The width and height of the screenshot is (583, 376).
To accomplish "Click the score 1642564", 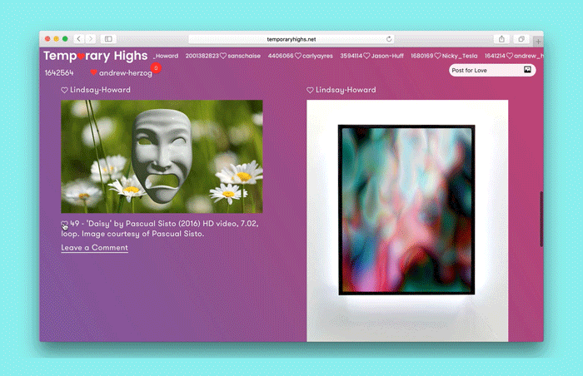I will [x=59, y=73].
